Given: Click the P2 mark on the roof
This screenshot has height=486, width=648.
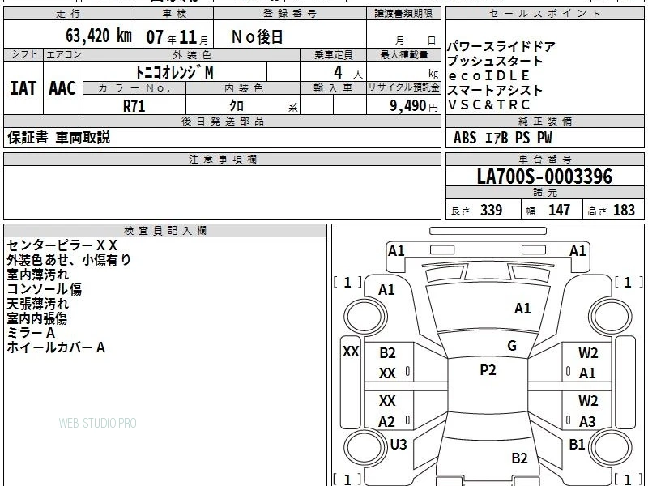Looking at the screenshot, I should tap(488, 370).
